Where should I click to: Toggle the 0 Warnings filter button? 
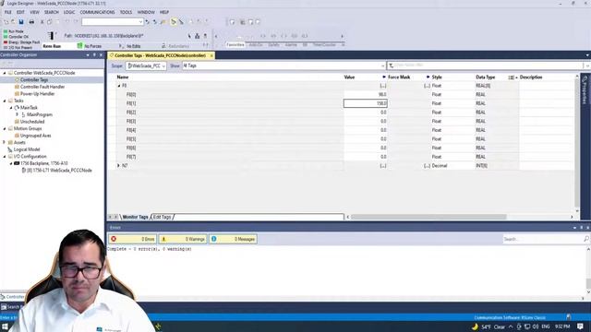coord(183,239)
